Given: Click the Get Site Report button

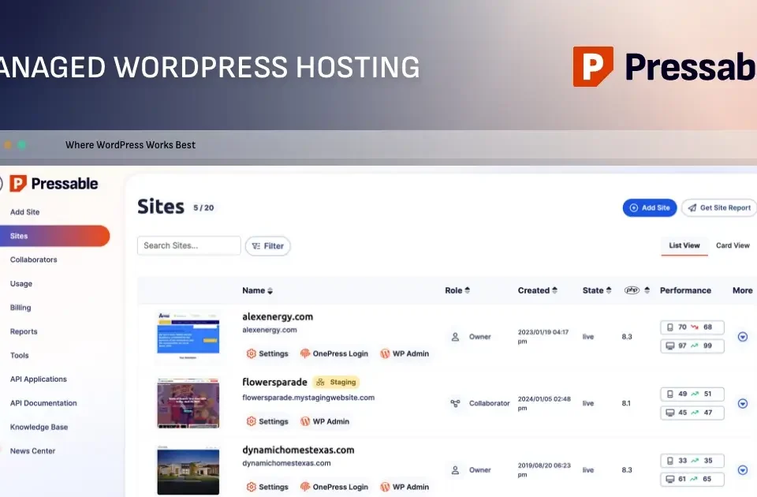Looking at the screenshot, I should [x=718, y=207].
